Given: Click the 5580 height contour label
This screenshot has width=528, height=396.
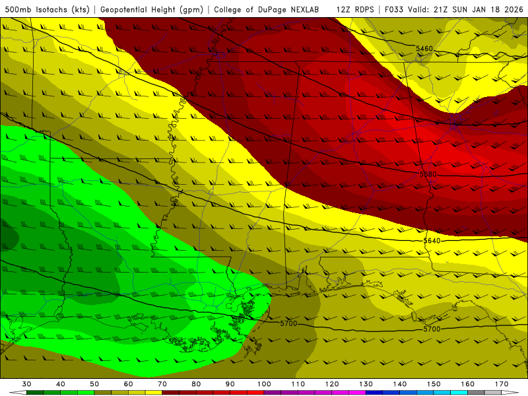Looking at the screenshot, I should coord(428,174).
